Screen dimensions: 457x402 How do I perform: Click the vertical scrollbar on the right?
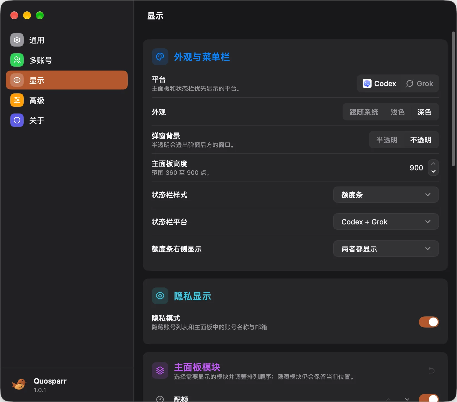[x=453, y=99]
